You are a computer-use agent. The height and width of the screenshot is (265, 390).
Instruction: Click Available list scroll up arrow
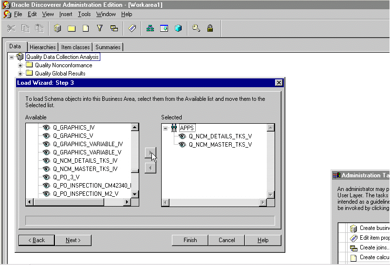point(134,128)
